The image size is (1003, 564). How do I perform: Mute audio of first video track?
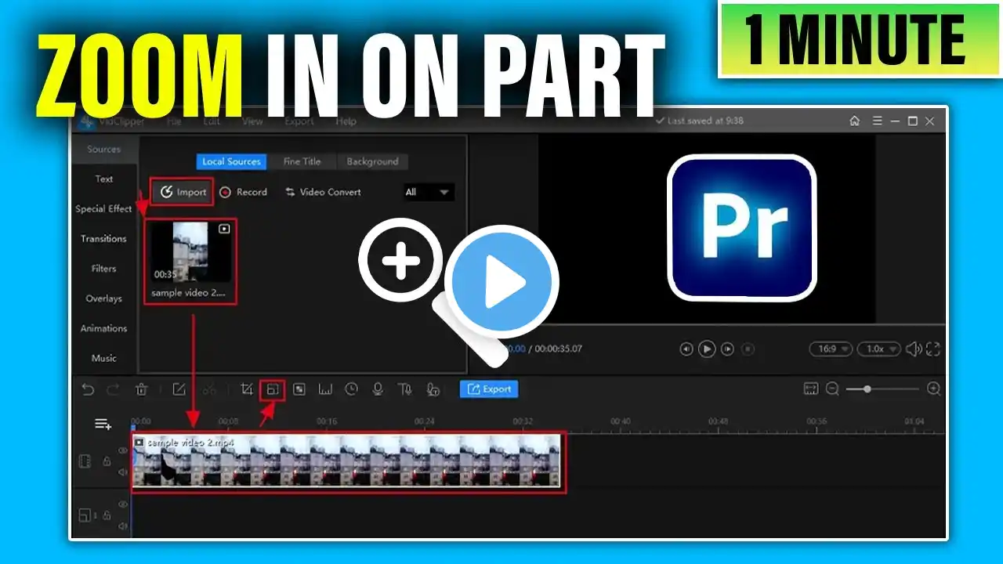[123, 472]
